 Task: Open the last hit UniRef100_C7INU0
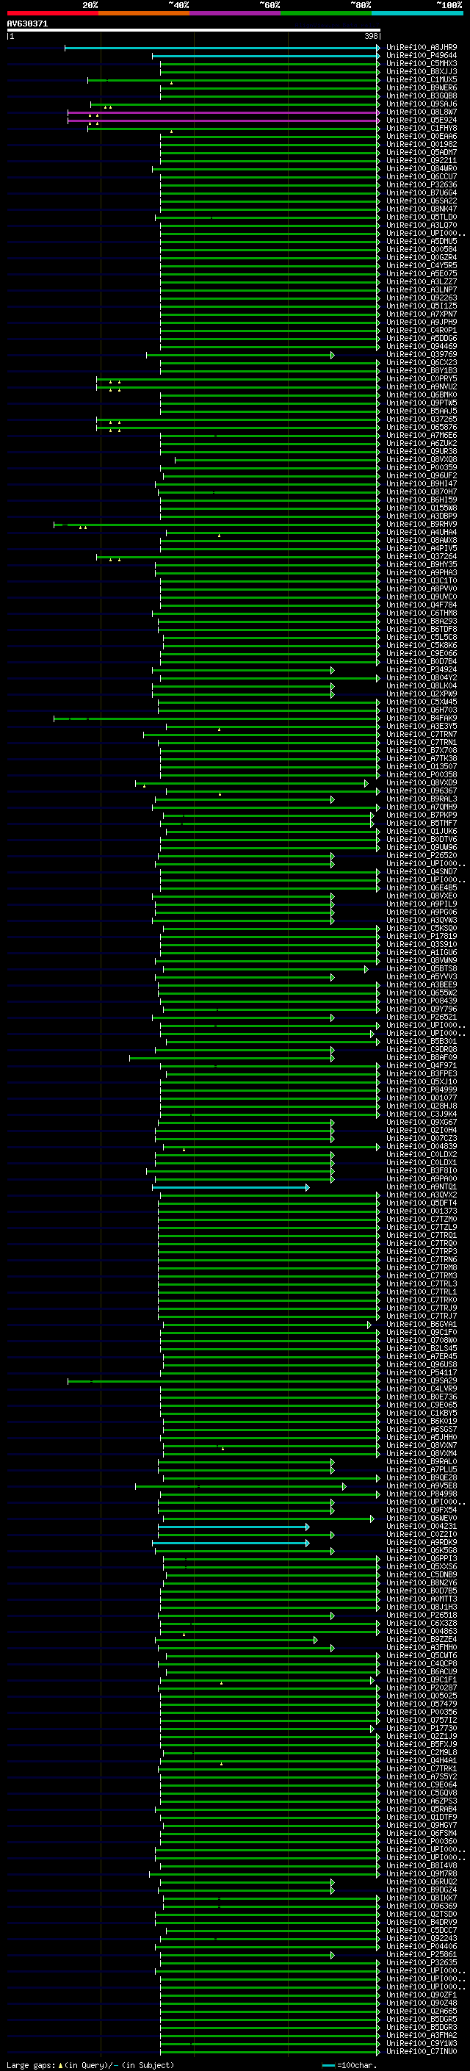coord(421,2051)
